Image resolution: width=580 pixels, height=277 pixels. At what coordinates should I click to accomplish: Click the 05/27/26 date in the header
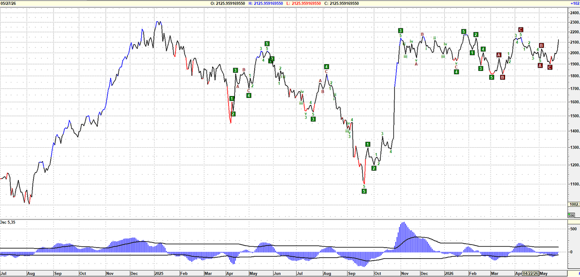(8, 3)
